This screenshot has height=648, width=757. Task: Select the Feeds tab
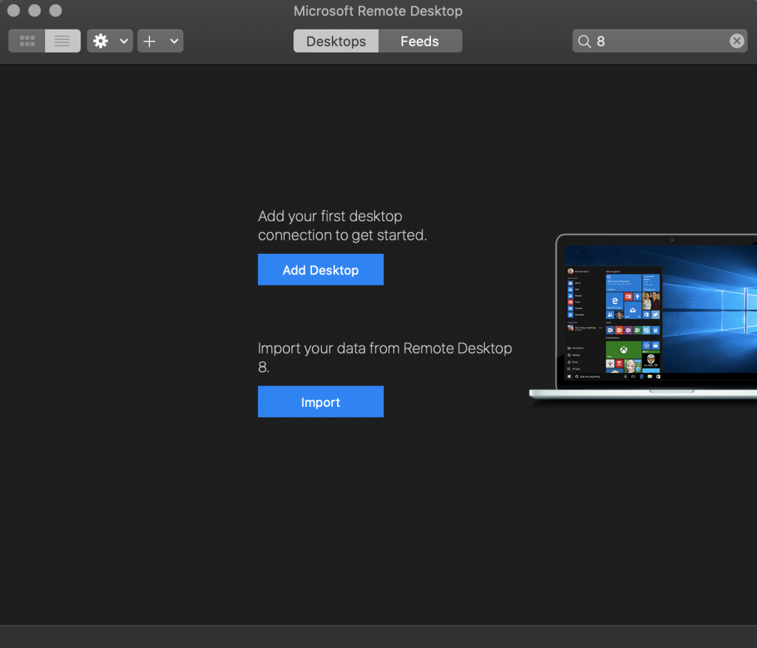point(420,41)
